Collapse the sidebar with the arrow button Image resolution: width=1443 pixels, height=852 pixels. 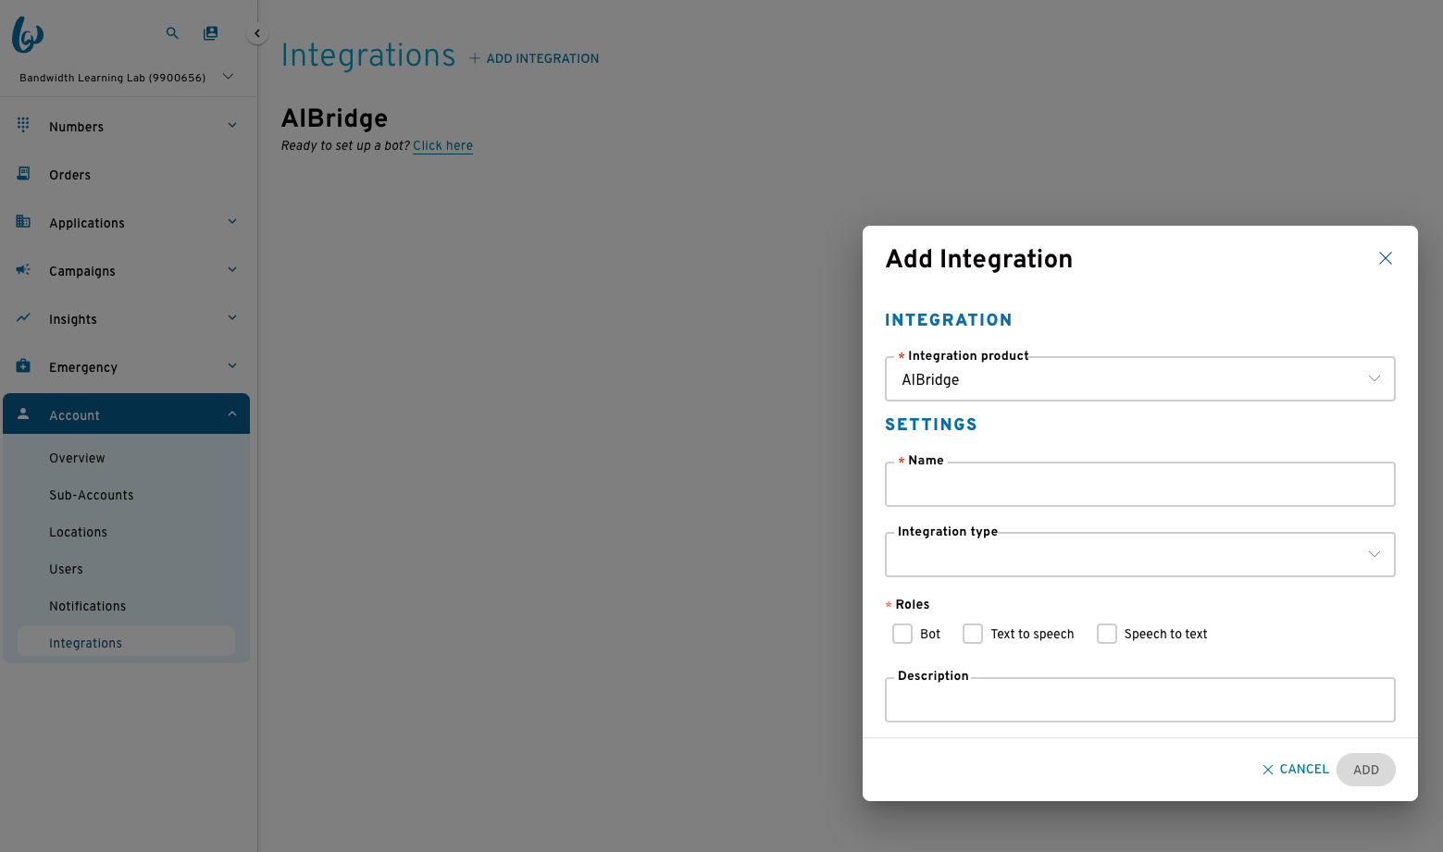click(257, 33)
